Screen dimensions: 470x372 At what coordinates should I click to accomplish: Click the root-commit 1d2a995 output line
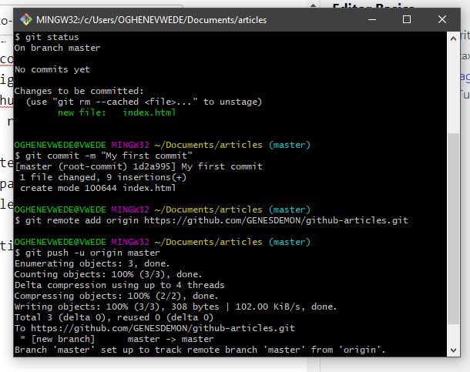click(139, 166)
